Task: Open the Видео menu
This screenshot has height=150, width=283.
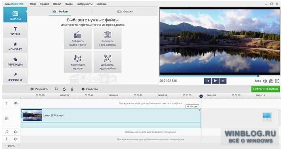Action: (x=69, y=4)
